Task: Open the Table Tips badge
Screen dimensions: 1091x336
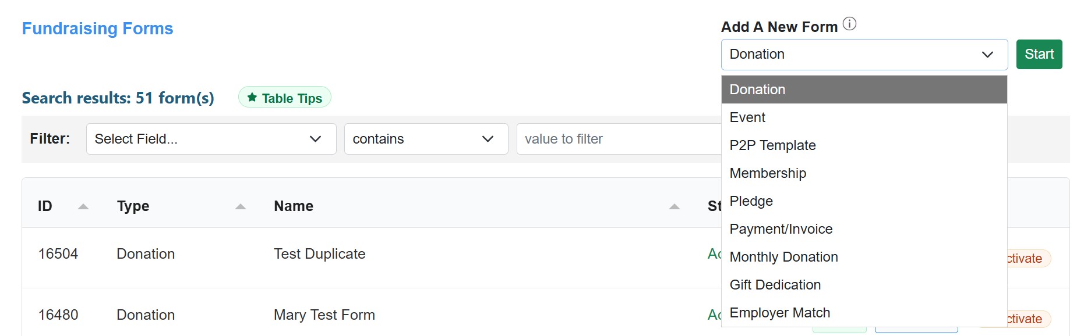Action: point(285,98)
